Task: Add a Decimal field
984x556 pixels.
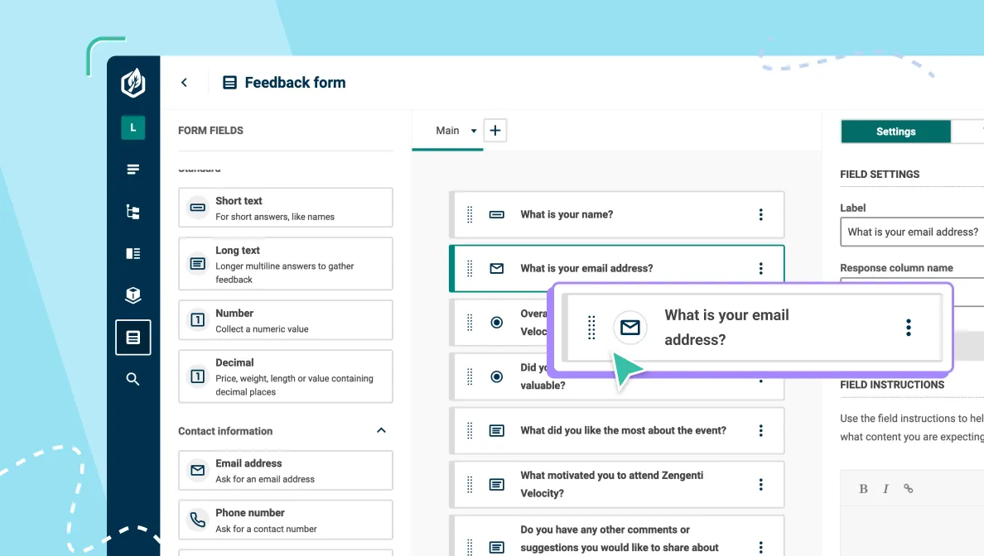Action: (x=286, y=376)
